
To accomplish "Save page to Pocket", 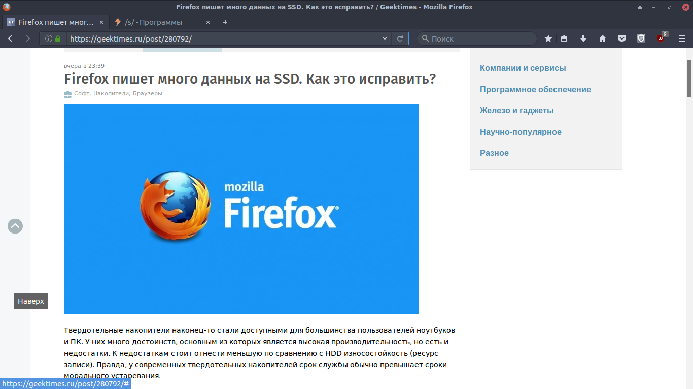I will point(622,38).
